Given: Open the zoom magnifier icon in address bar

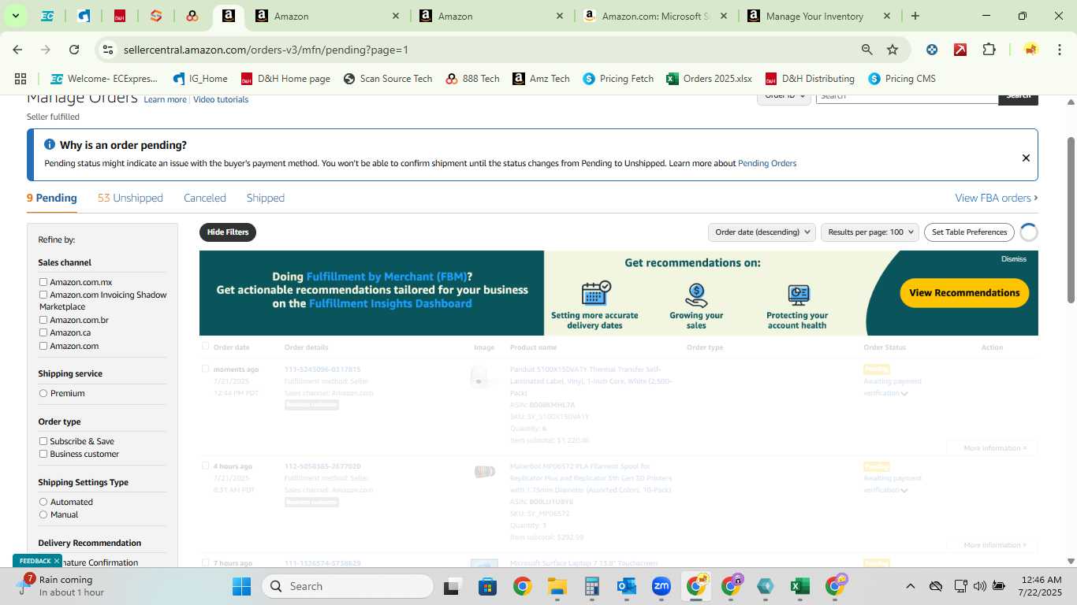Looking at the screenshot, I should tap(866, 50).
